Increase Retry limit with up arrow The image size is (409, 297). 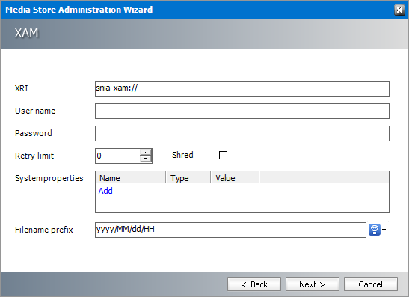[146, 153]
